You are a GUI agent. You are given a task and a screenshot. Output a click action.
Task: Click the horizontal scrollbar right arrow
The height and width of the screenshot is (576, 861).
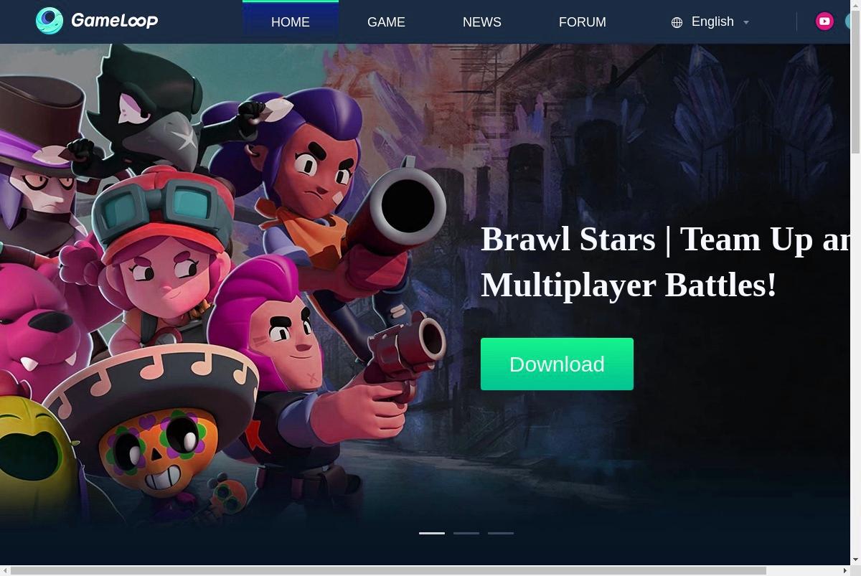pos(844,570)
